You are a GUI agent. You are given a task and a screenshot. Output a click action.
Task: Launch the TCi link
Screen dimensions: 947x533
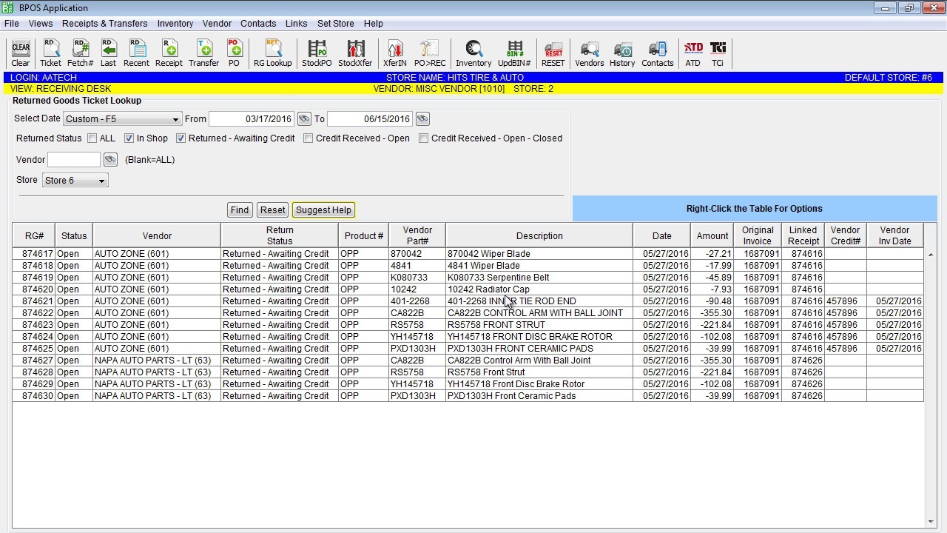[718, 53]
